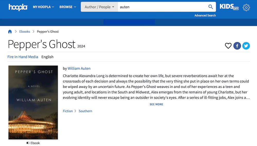This screenshot has width=257, height=146.
Task: Click 'Pepper's Ghost' breadcrumb text
Action: tap(48, 32)
